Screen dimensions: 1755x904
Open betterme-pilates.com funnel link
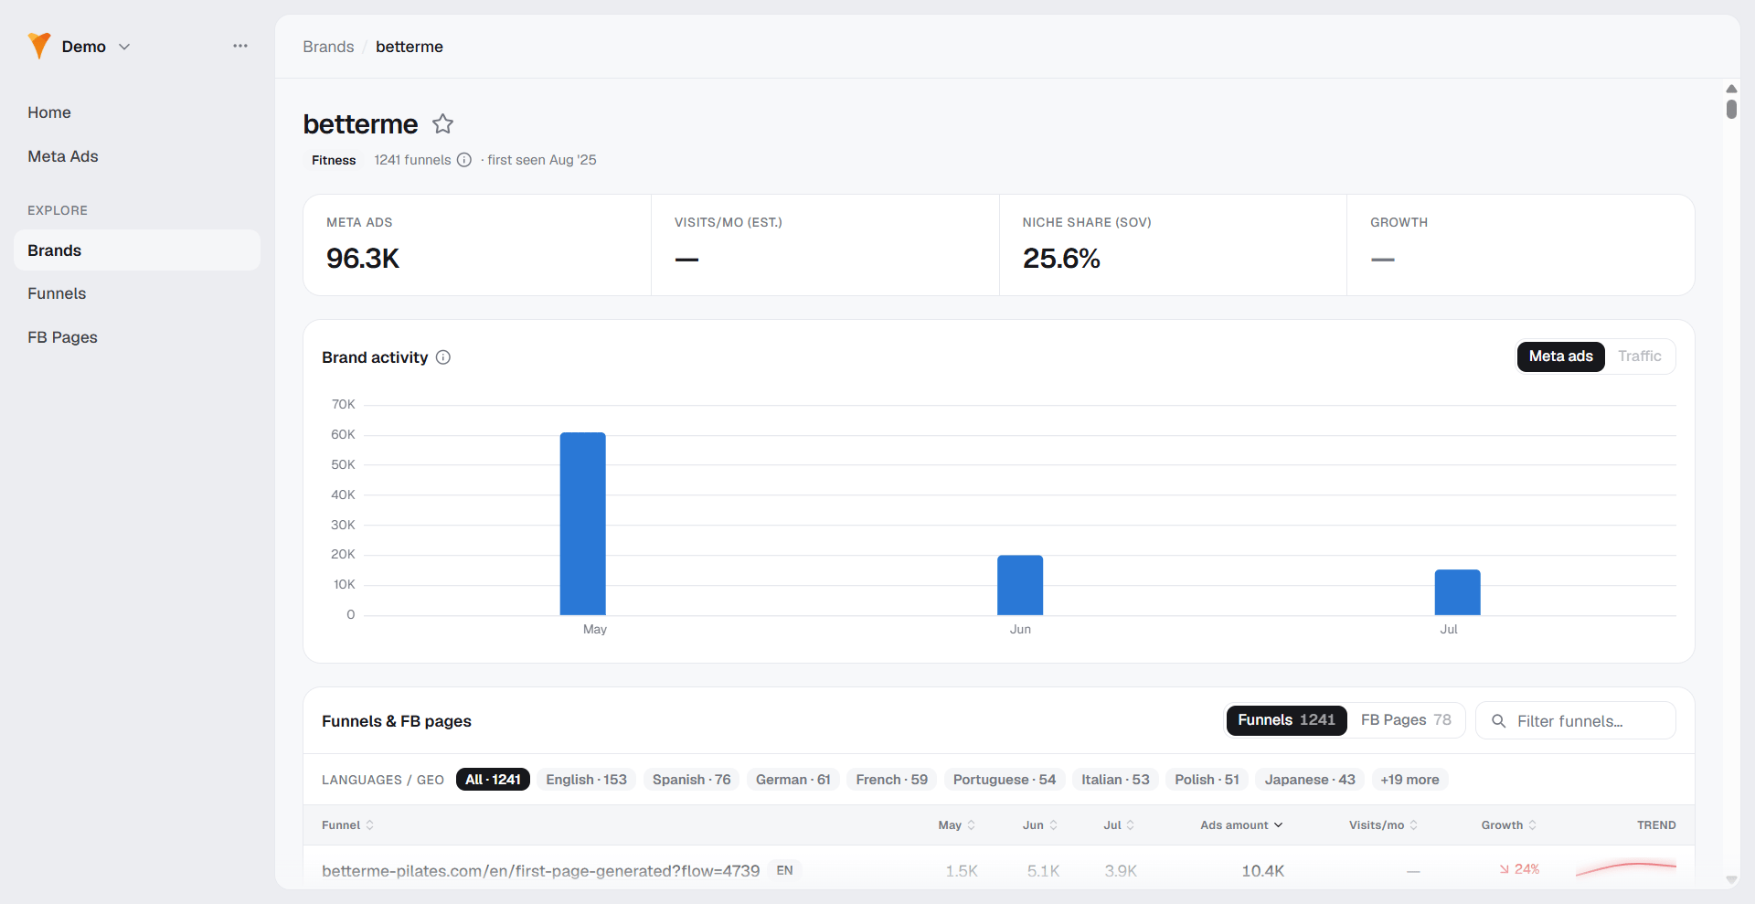click(x=540, y=871)
